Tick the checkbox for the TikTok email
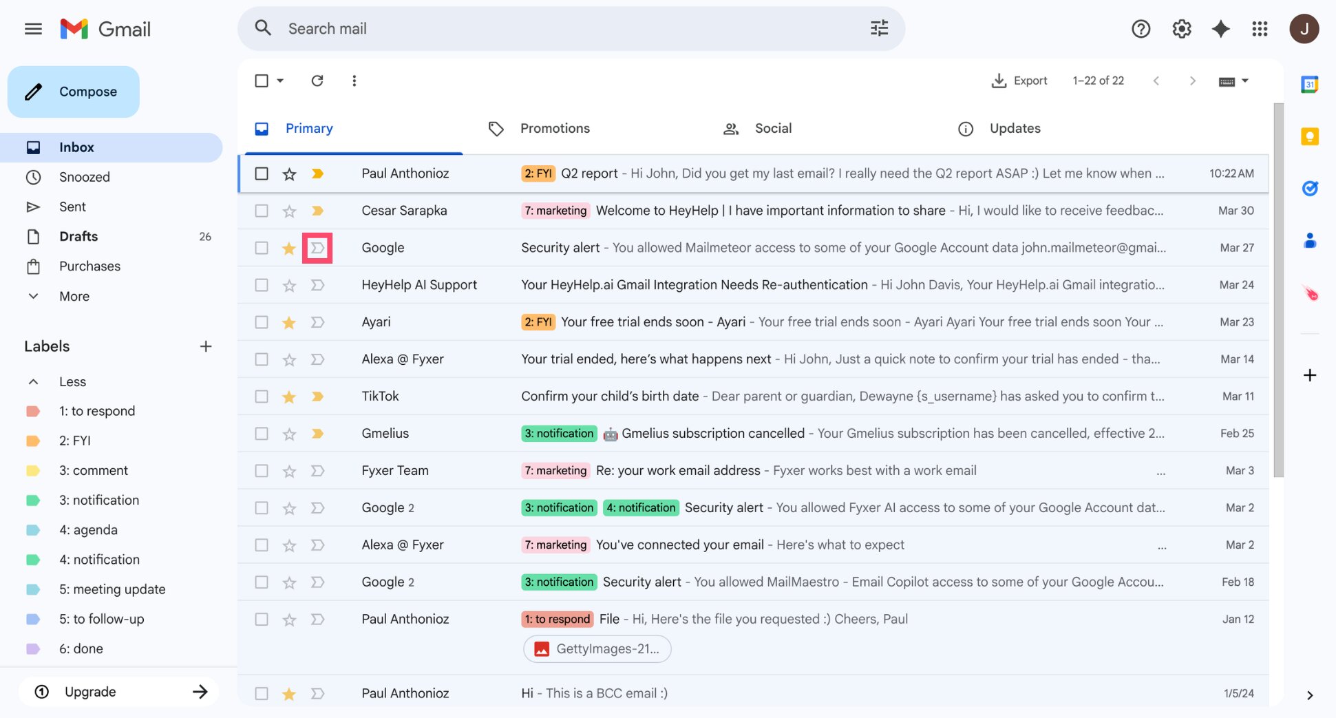The width and height of the screenshot is (1336, 718). (262, 397)
